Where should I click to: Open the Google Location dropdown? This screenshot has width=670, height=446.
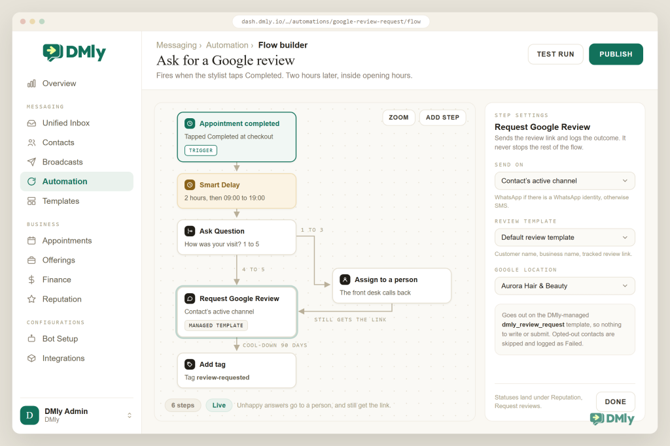coord(565,286)
